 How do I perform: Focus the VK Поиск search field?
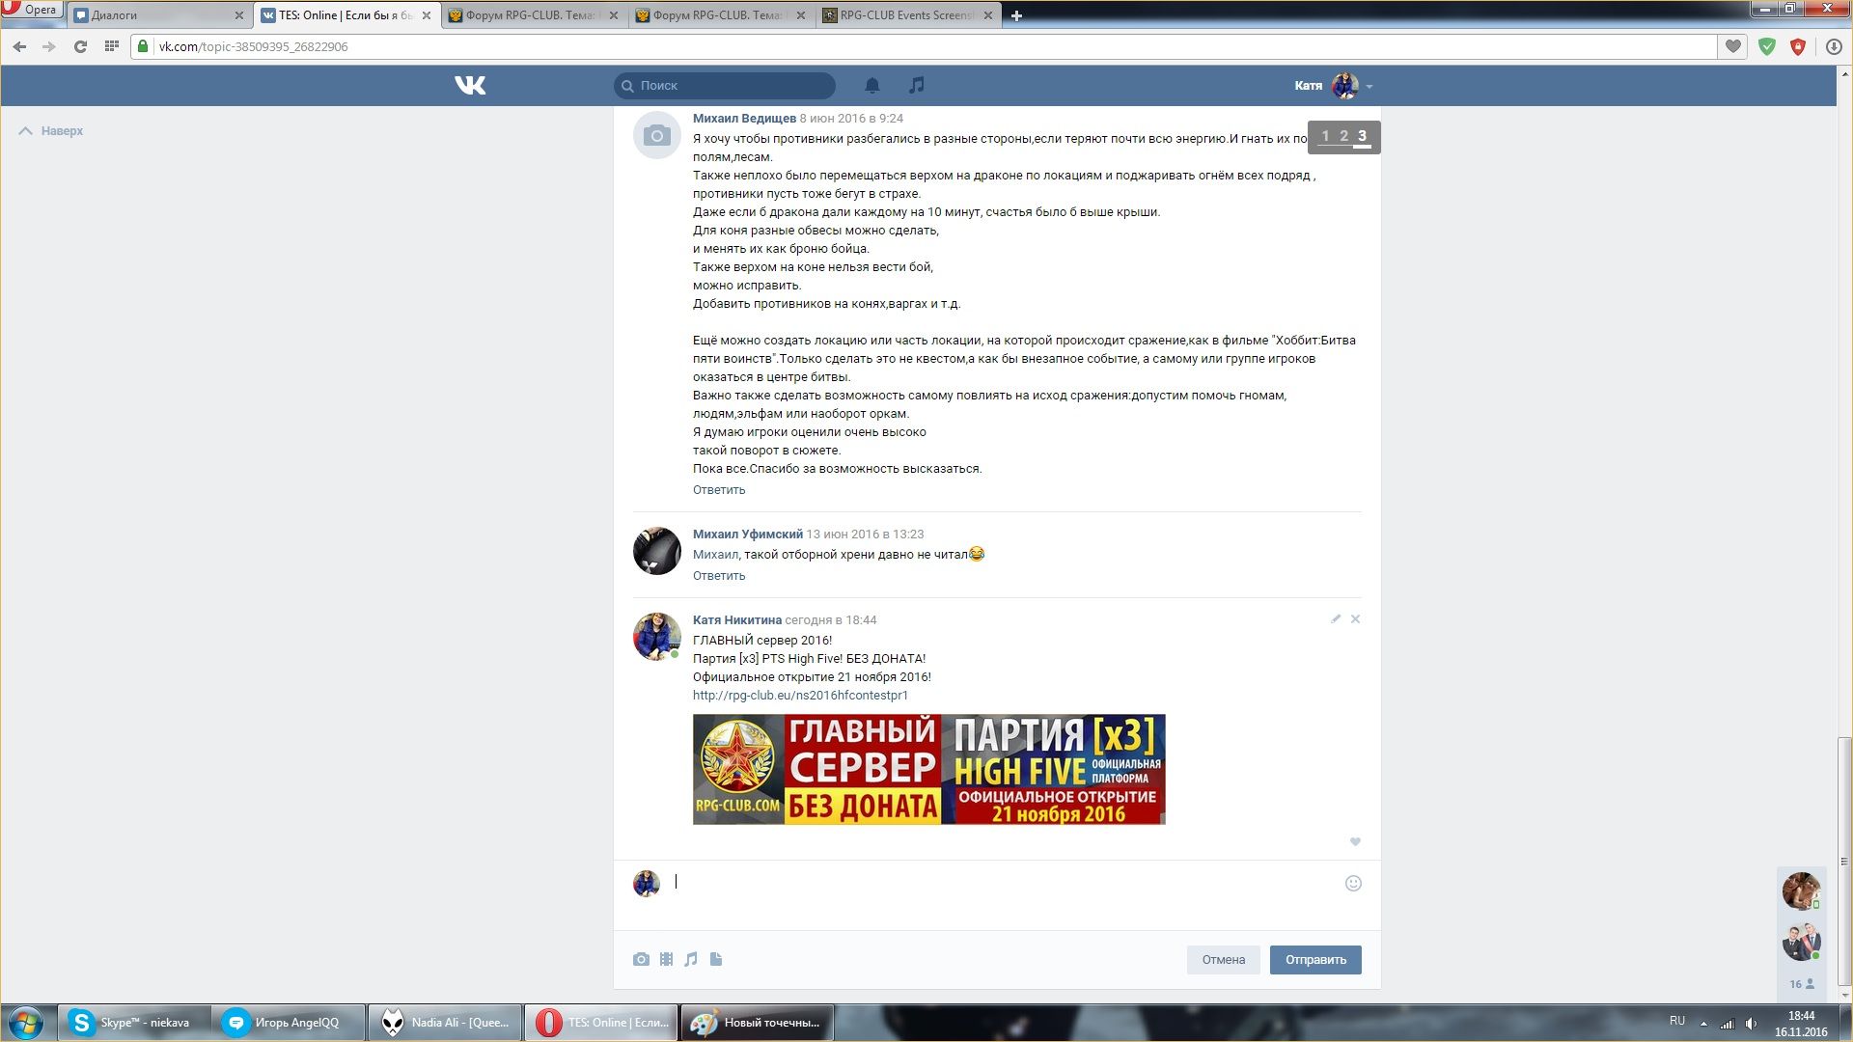click(725, 85)
